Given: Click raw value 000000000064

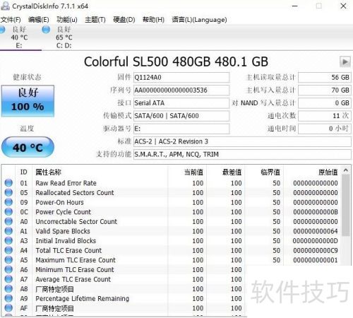Looking at the screenshot, I should point(316,231).
